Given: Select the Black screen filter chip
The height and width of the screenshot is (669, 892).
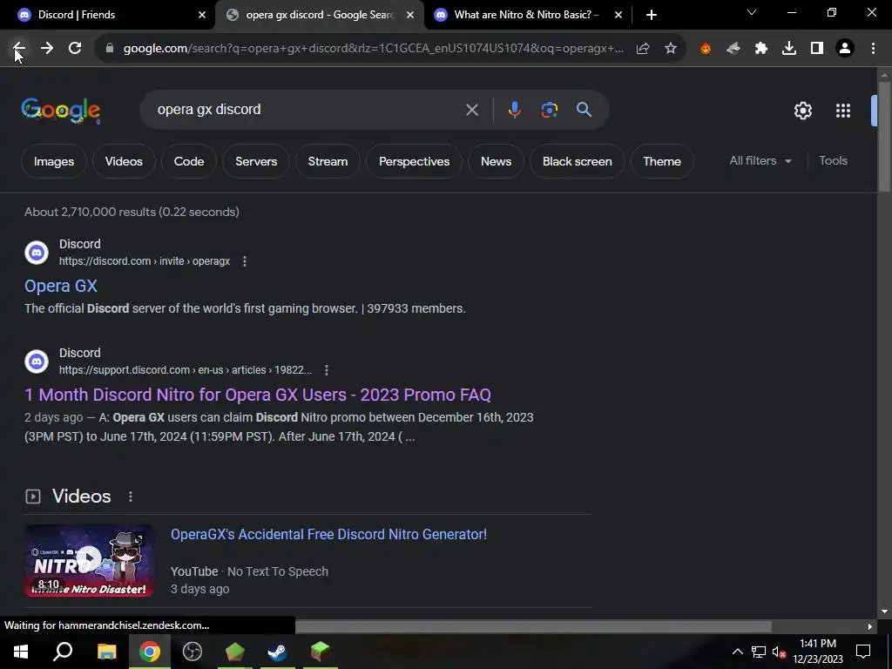Looking at the screenshot, I should click(578, 161).
